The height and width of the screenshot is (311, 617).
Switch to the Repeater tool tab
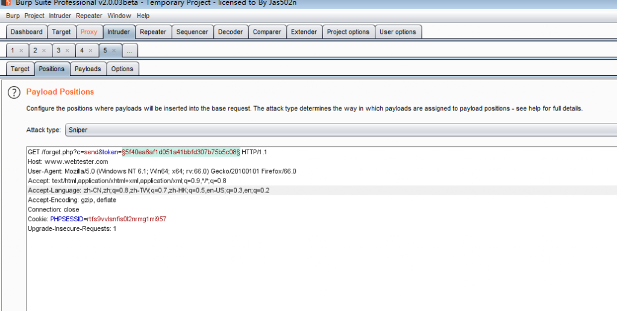click(153, 32)
